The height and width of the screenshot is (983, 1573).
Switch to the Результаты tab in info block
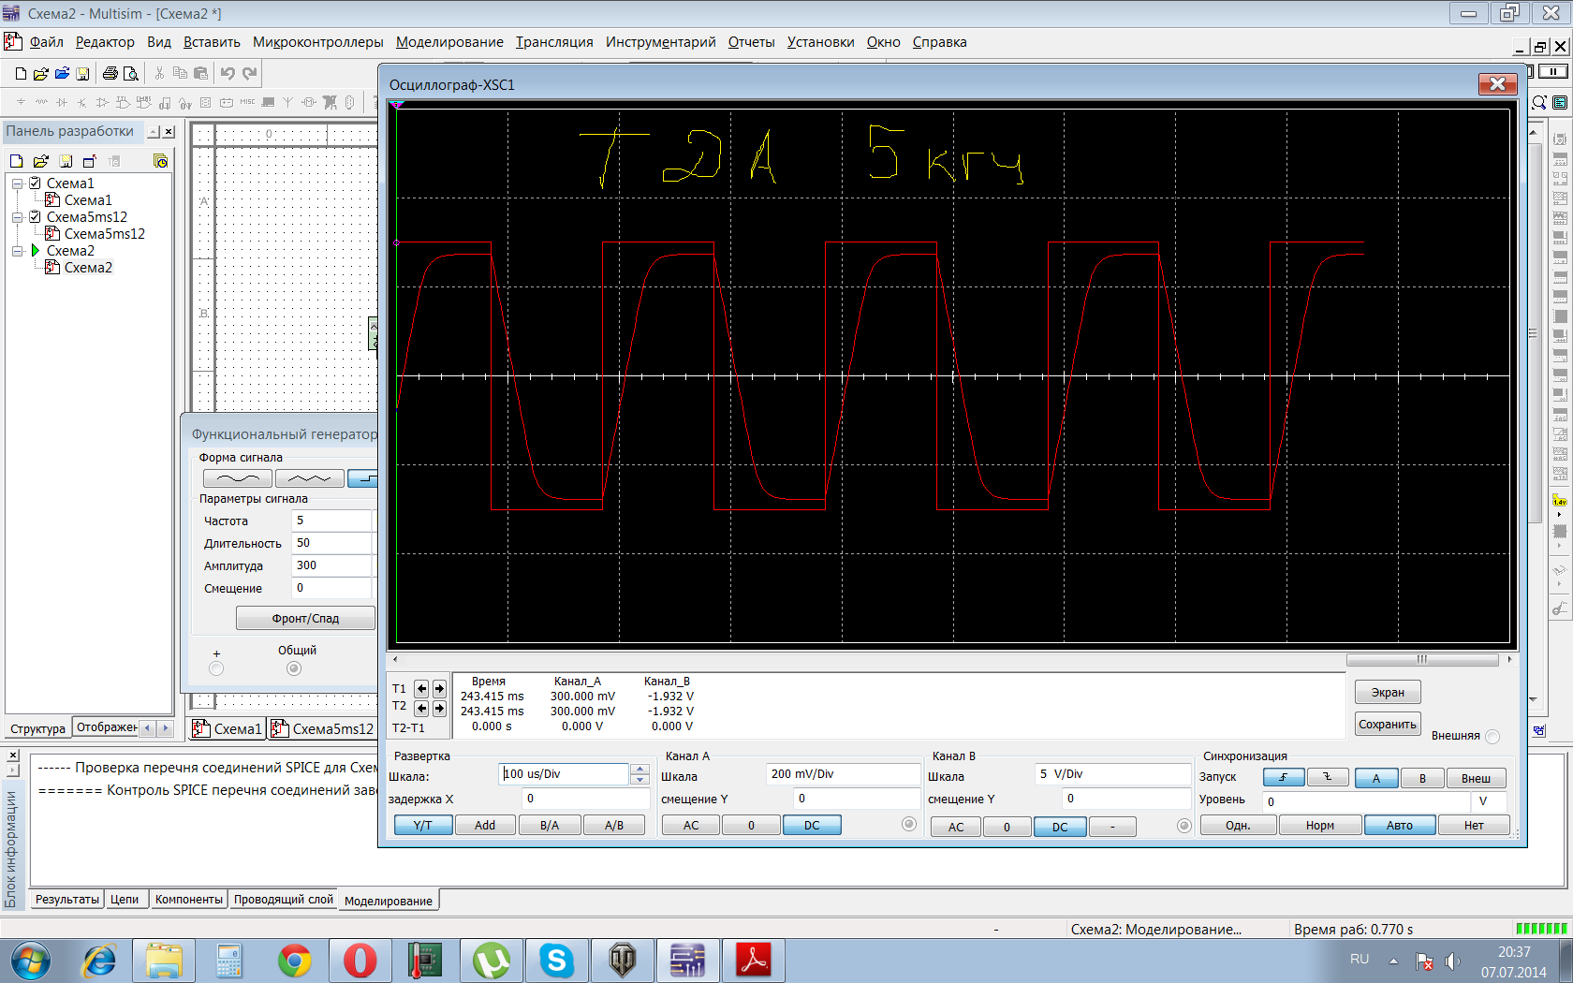pos(66,900)
